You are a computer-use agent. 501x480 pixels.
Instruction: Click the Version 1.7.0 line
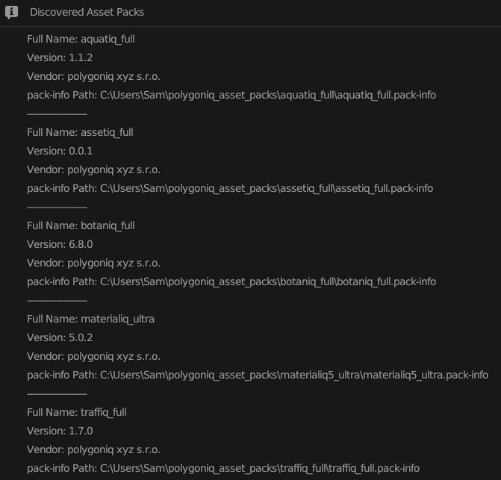(x=60, y=431)
